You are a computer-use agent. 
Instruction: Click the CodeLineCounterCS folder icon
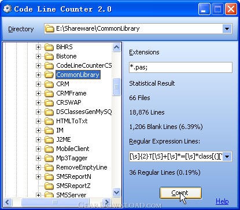coord(49,65)
